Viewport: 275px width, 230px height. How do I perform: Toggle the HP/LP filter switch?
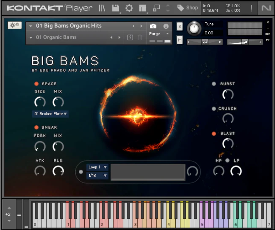click(227, 160)
